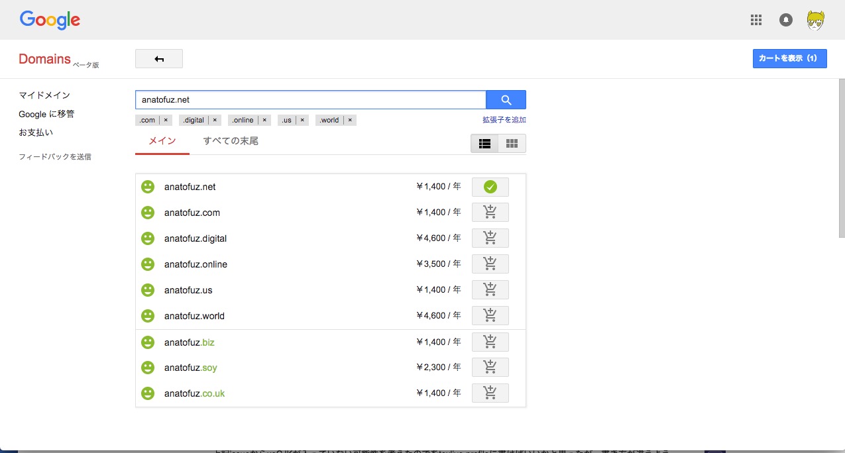Click the back arrow button
This screenshot has height=453, width=845.
159,59
